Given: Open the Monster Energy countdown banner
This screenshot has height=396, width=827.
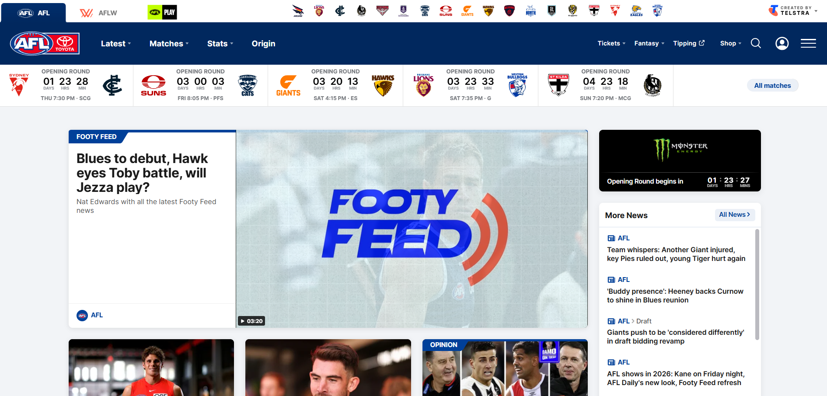Looking at the screenshot, I should [x=680, y=160].
